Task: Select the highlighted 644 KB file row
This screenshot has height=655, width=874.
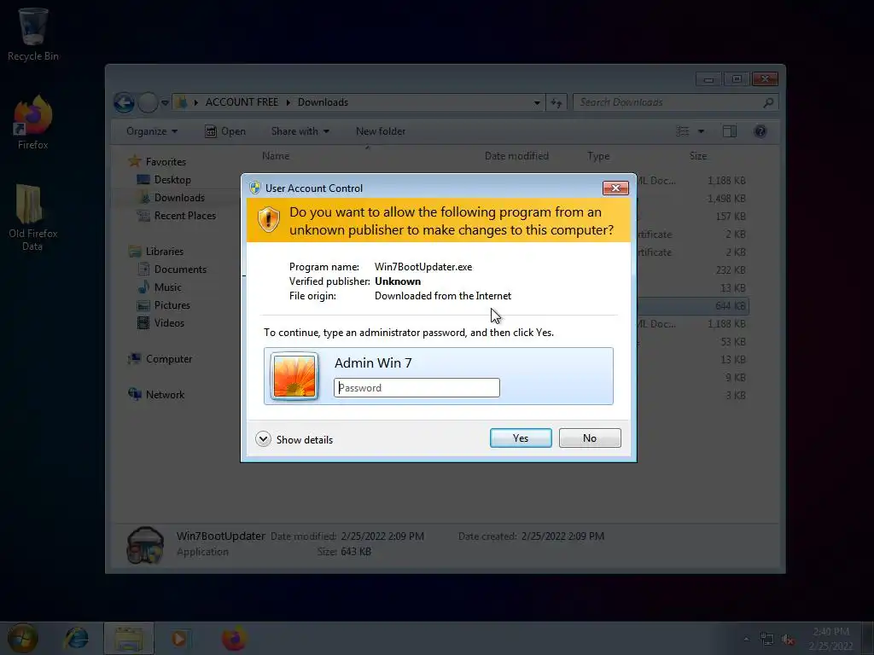Action: (x=693, y=306)
